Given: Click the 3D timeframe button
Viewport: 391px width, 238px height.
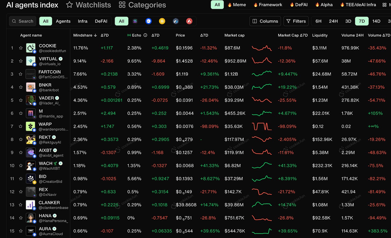Looking at the screenshot, I should [348, 21].
